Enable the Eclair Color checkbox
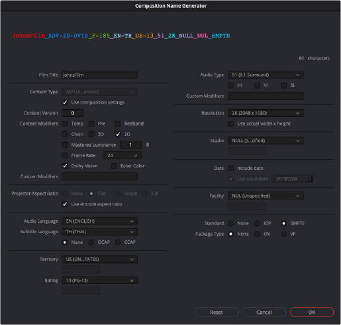 click(x=114, y=166)
